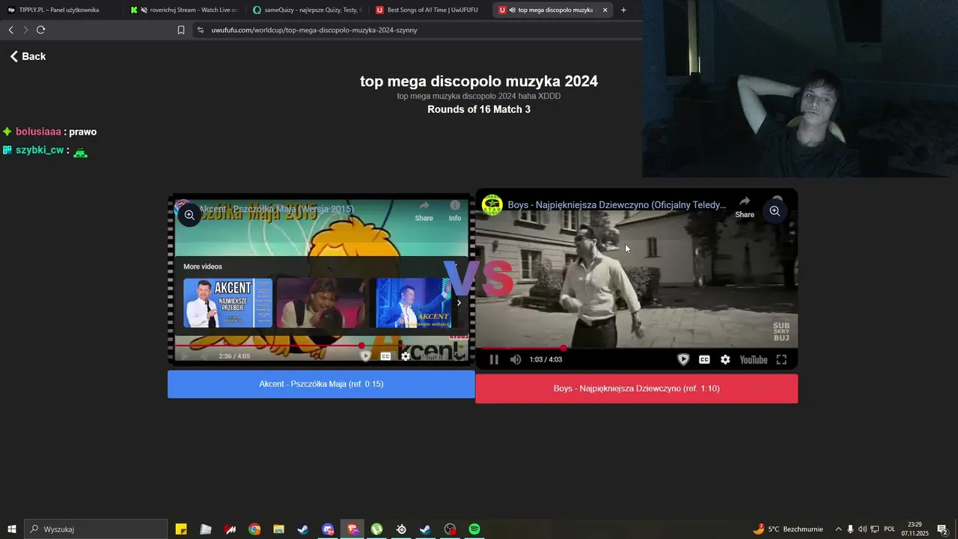This screenshot has height=539, width=958.
Task: Share the Akcent Pszczółka Maja video
Action: (424, 210)
